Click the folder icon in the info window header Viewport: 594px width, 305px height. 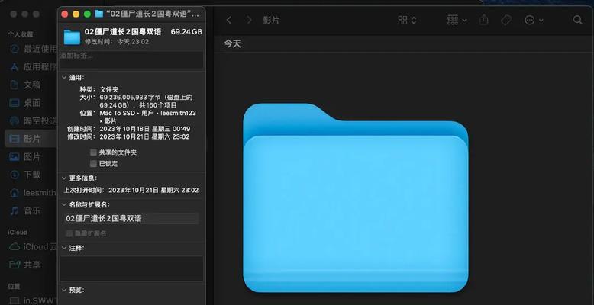click(72, 37)
